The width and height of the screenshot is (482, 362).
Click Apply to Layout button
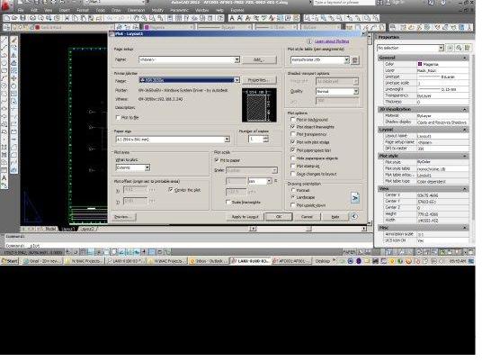pyautogui.click(x=245, y=217)
